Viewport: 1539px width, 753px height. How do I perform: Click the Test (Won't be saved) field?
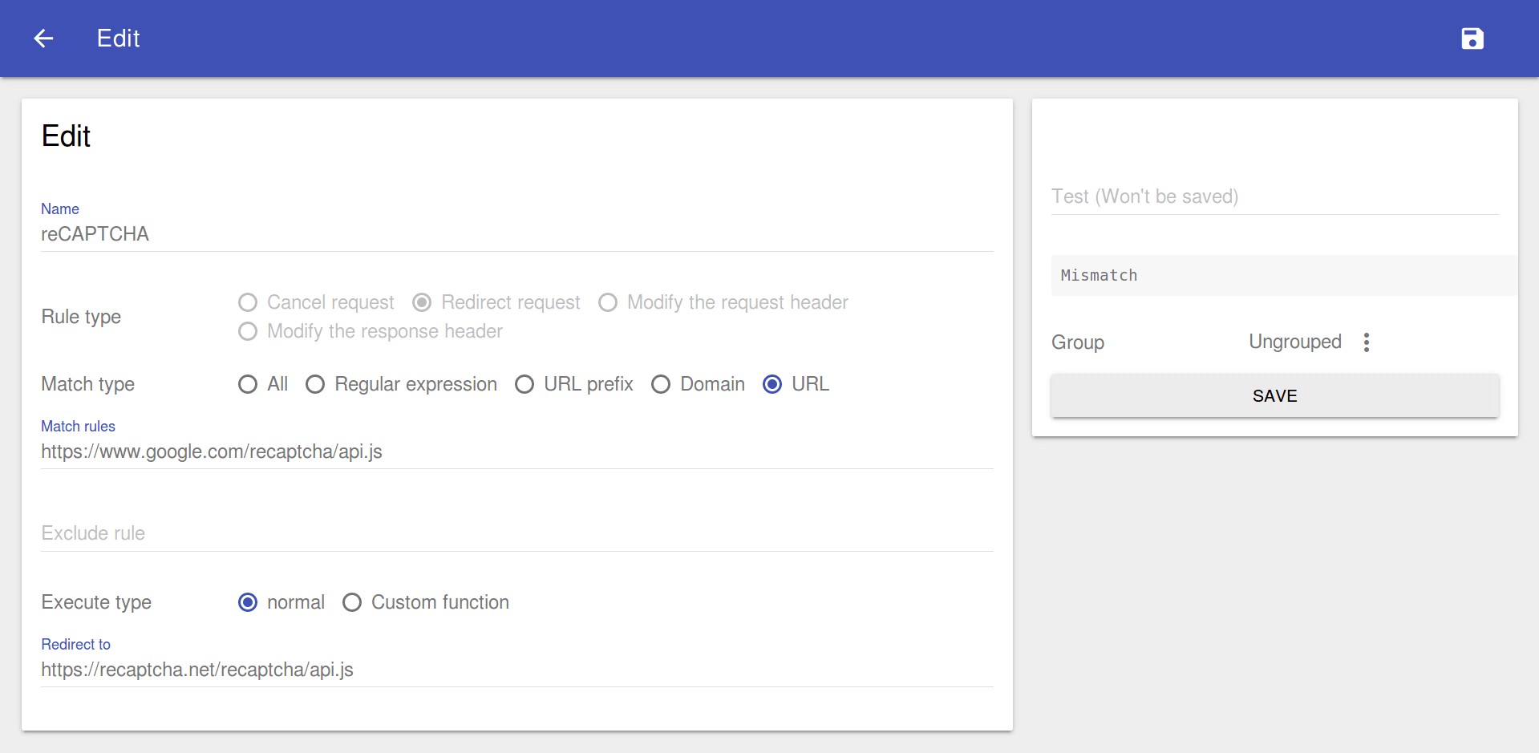point(1274,196)
